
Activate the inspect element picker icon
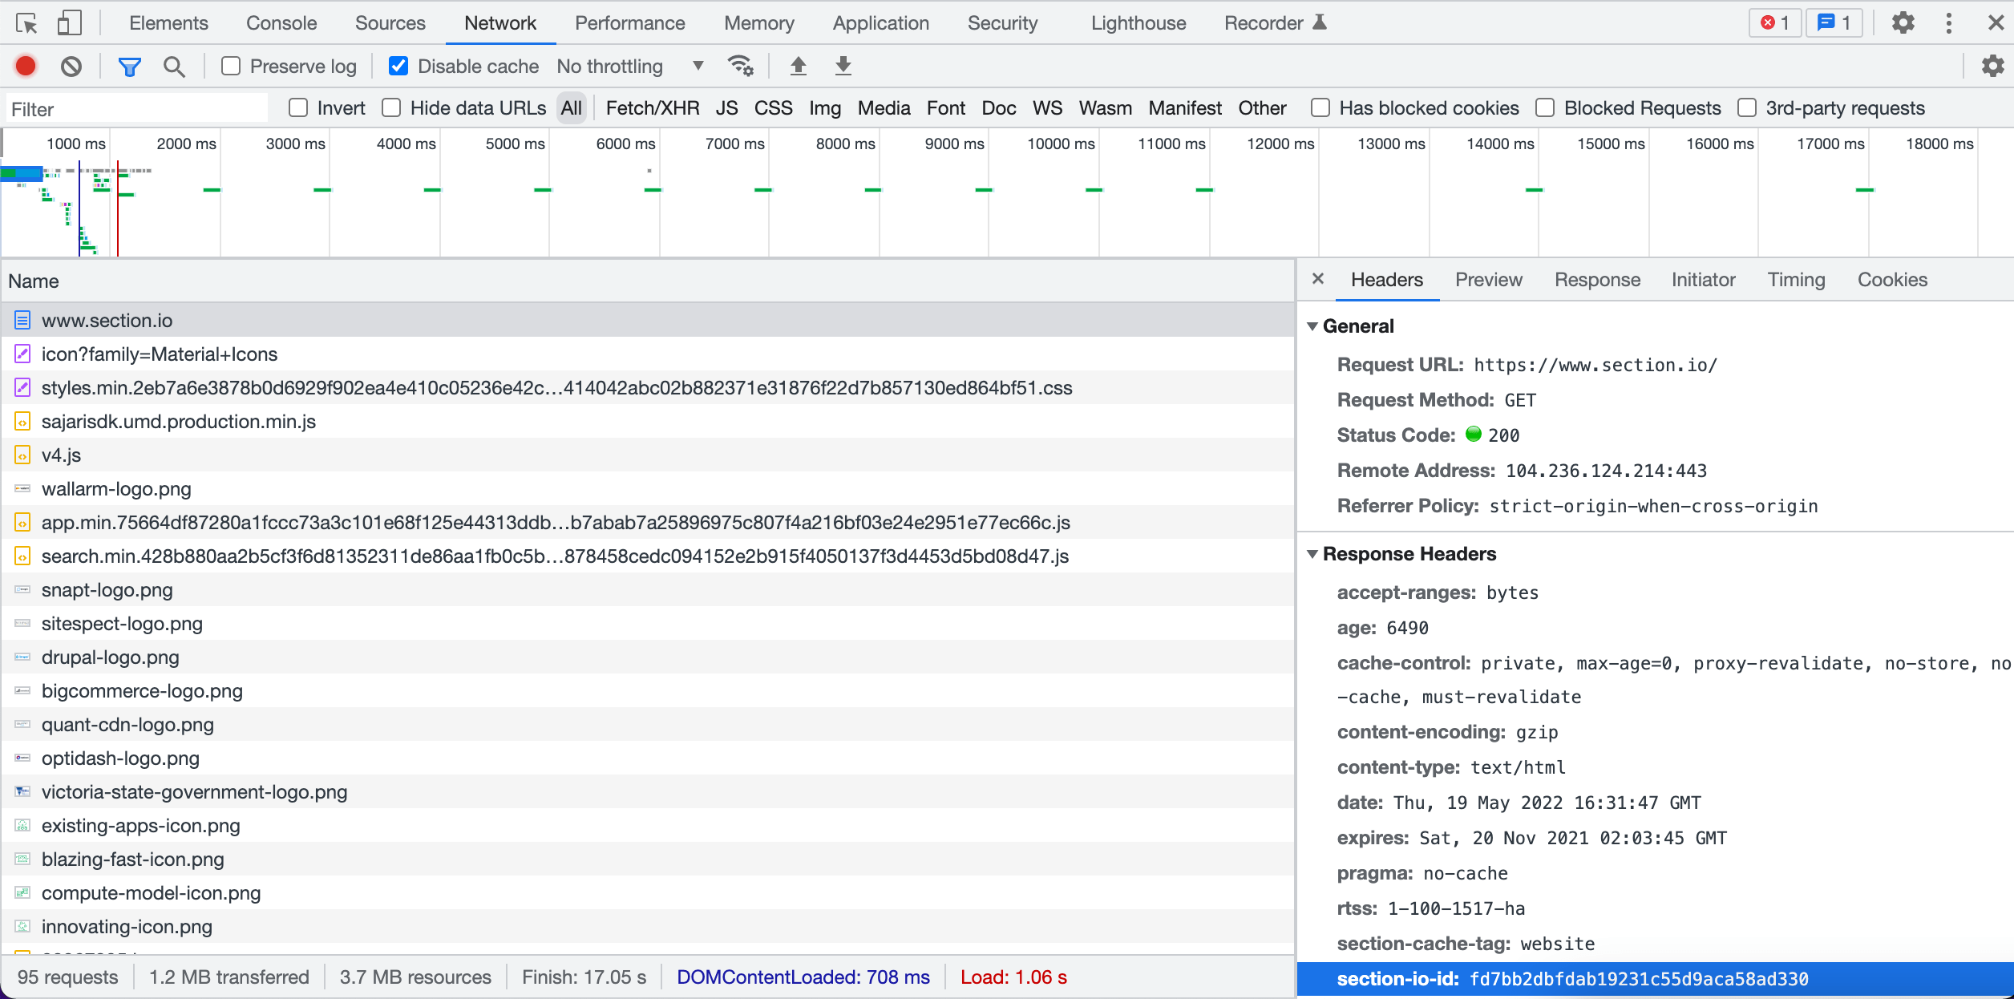pos(26,23)
